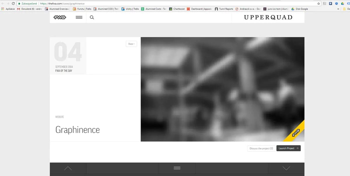
Task: Open the search magnifier icon
Action: [92, 17]
